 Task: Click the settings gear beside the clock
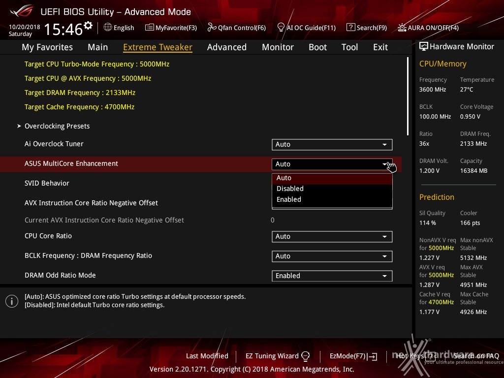click(x=88, y=26)
